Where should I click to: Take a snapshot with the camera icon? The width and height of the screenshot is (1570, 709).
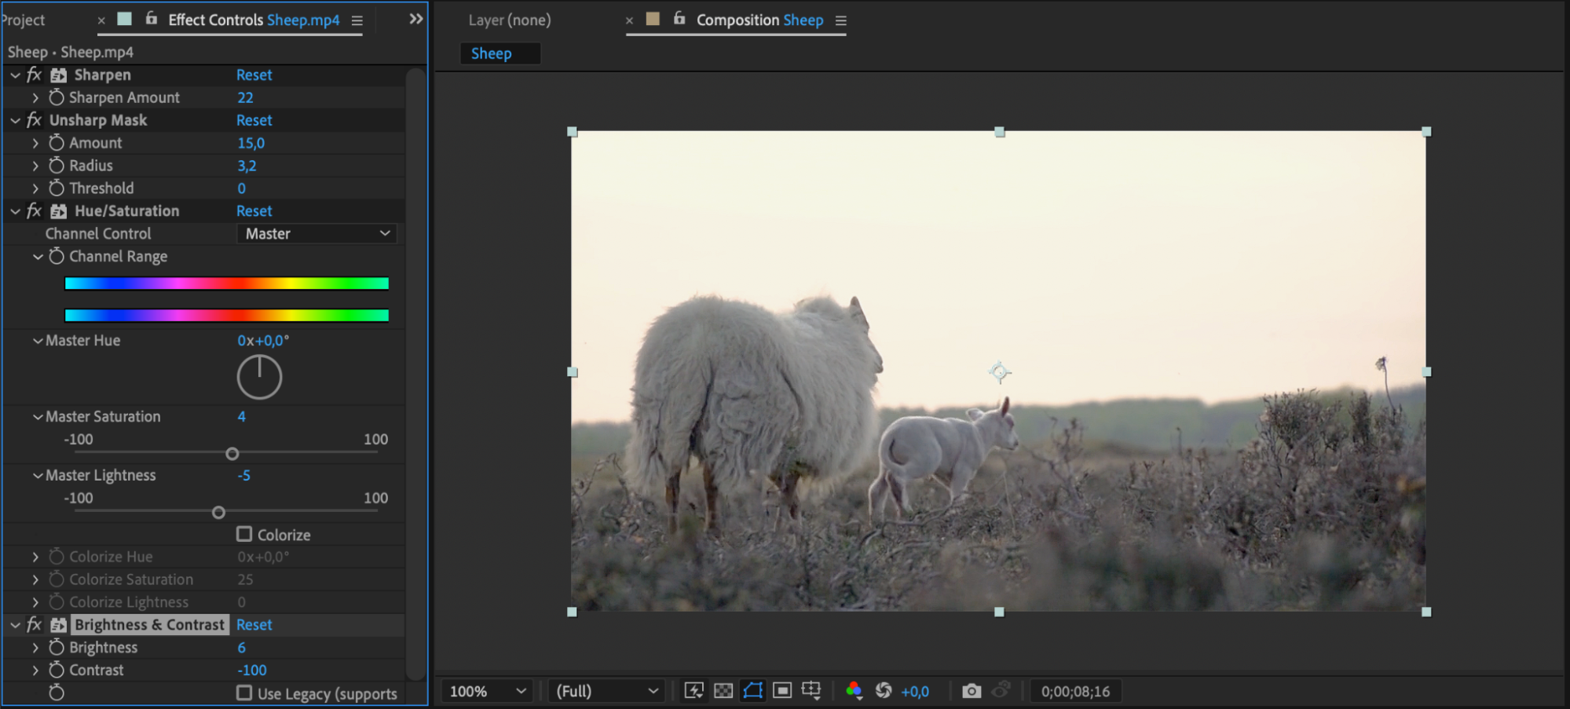pos(972,691)
